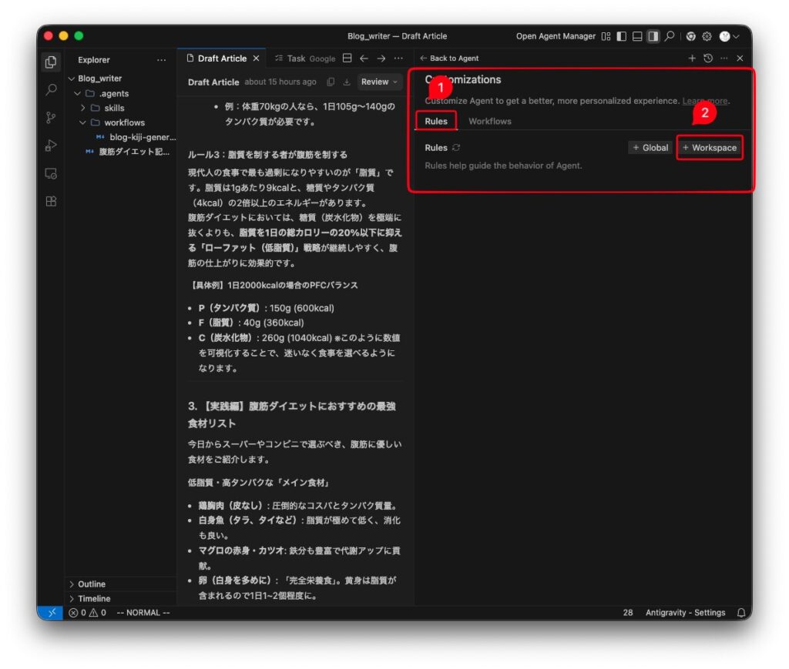Go Back to Agent
Screen dimensions: 789x669
tap(449, 59)
